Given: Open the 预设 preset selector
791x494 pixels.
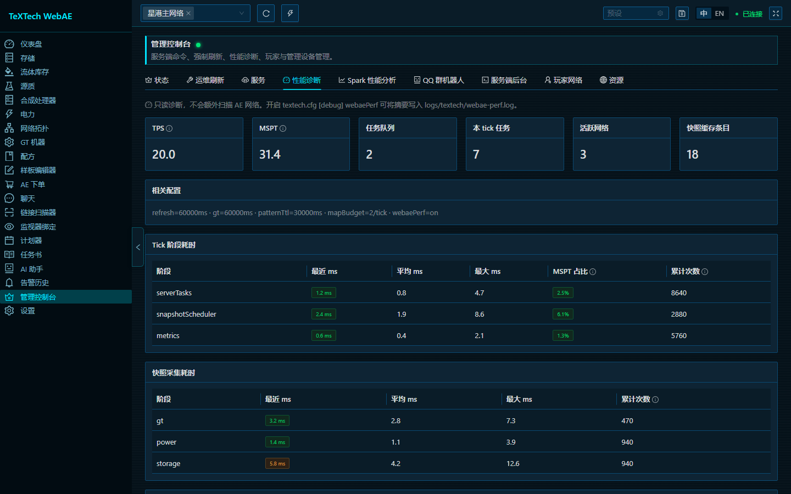Looking at the screenshot, I should (x=636, y=13).
